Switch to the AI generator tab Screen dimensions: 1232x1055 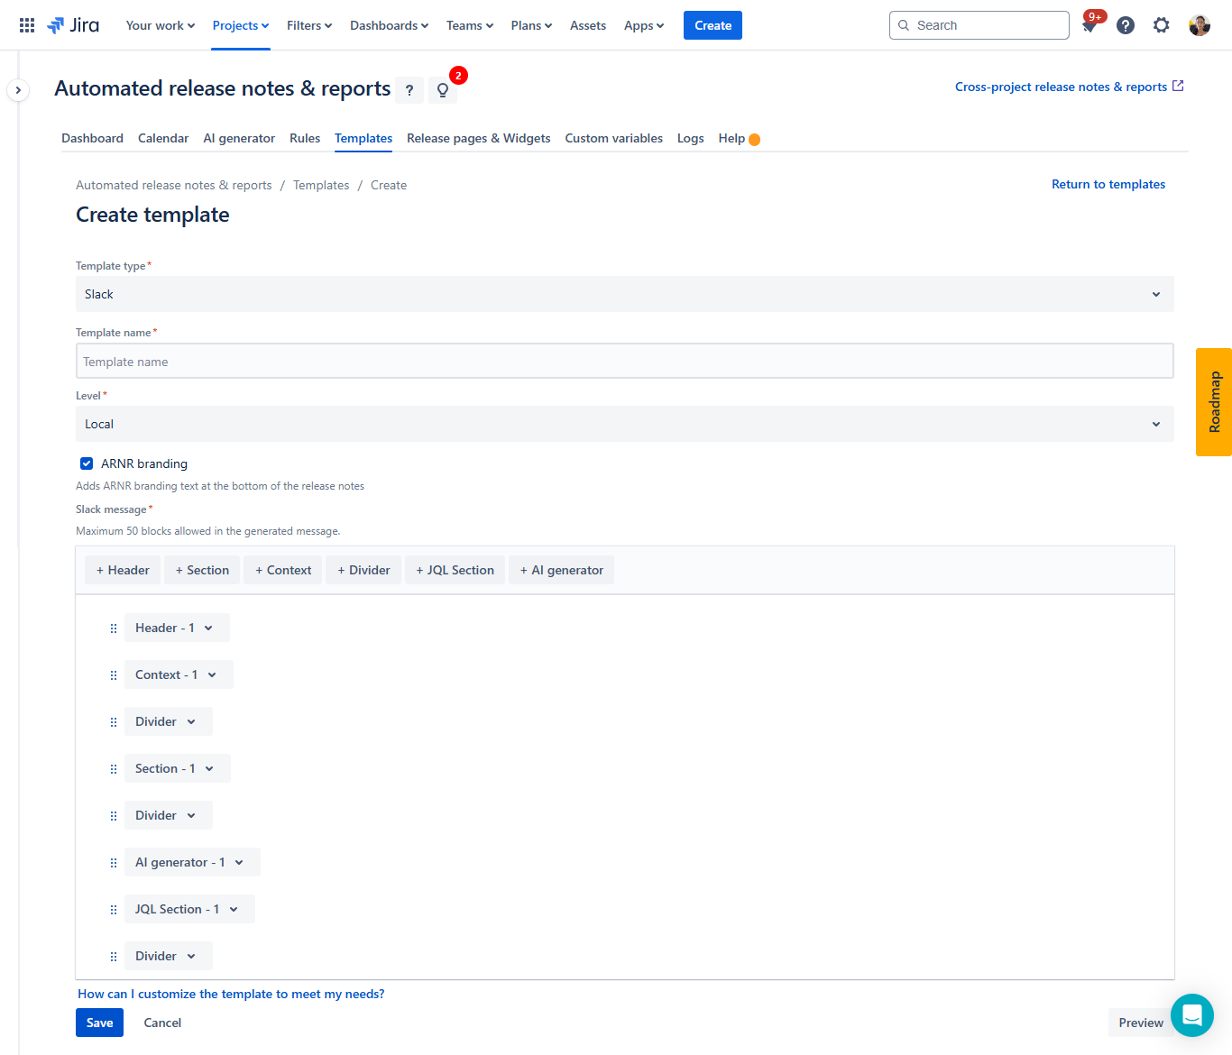pyautogui.click(x=239, y=138)
